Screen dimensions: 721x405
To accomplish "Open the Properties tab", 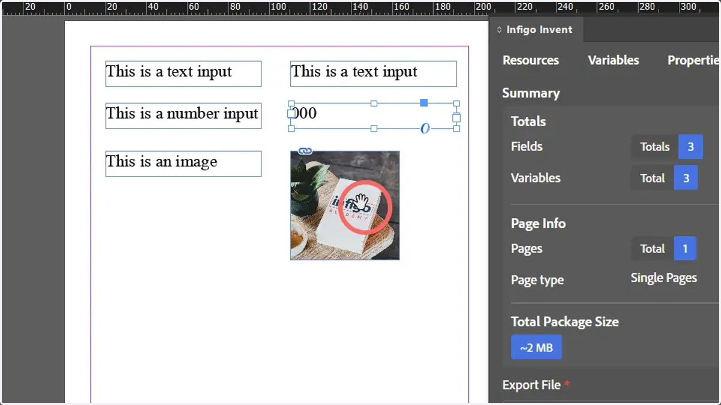I will coord(694,60).
